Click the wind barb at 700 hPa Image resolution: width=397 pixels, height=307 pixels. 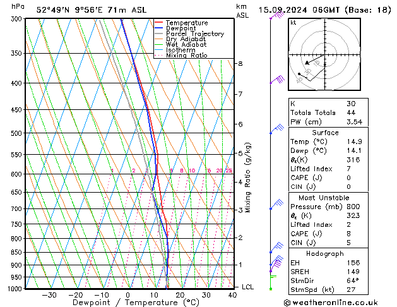(276, 205)
